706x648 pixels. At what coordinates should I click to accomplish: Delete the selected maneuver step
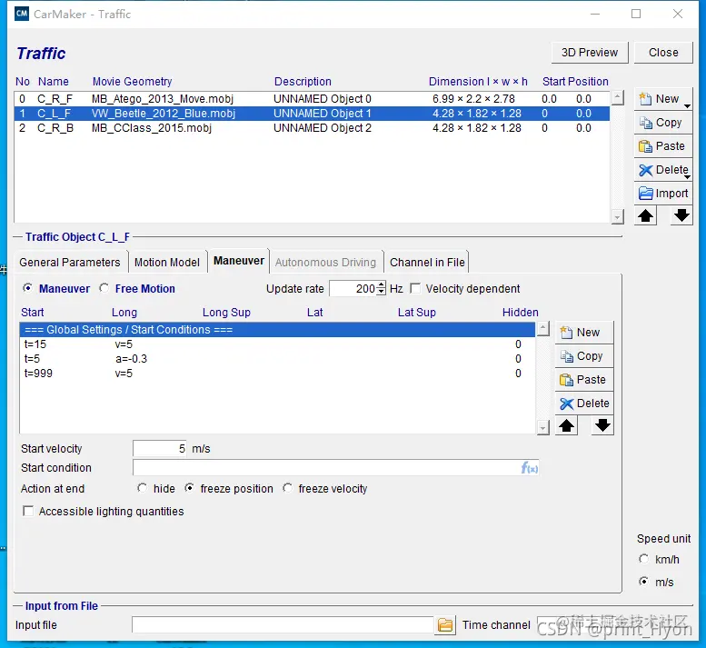click(584, 403)
